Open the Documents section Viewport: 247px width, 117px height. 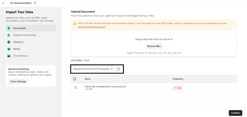tap(31, 28)
